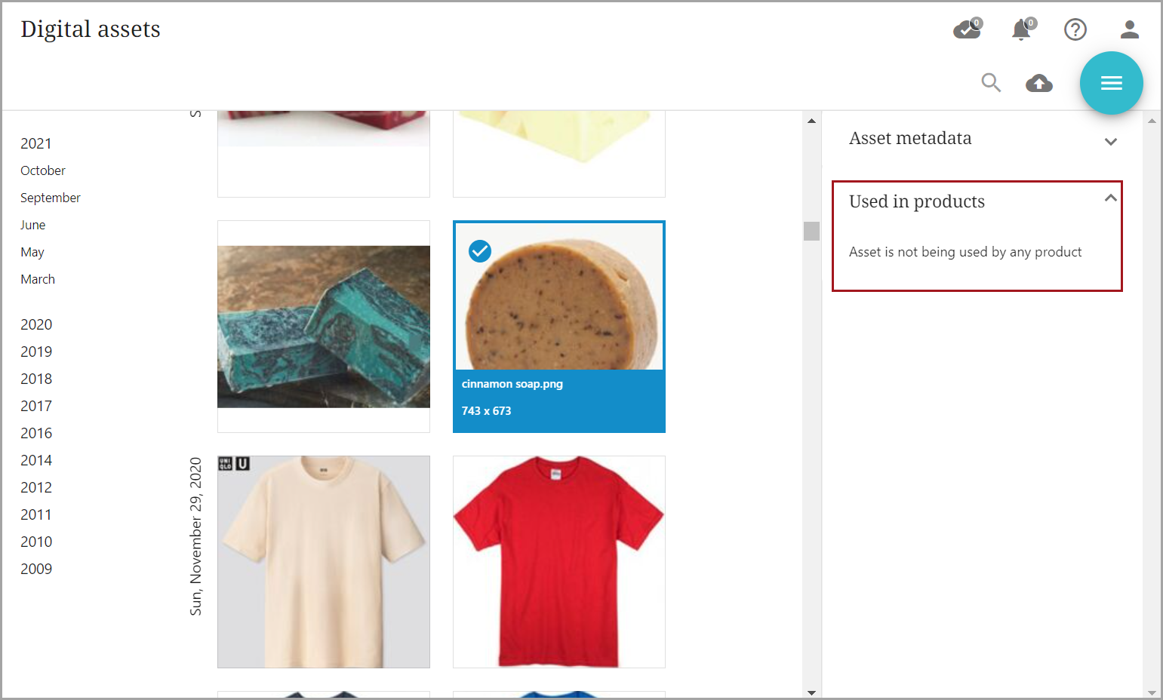Click the asset list scroll down arrow

(811, 692)
